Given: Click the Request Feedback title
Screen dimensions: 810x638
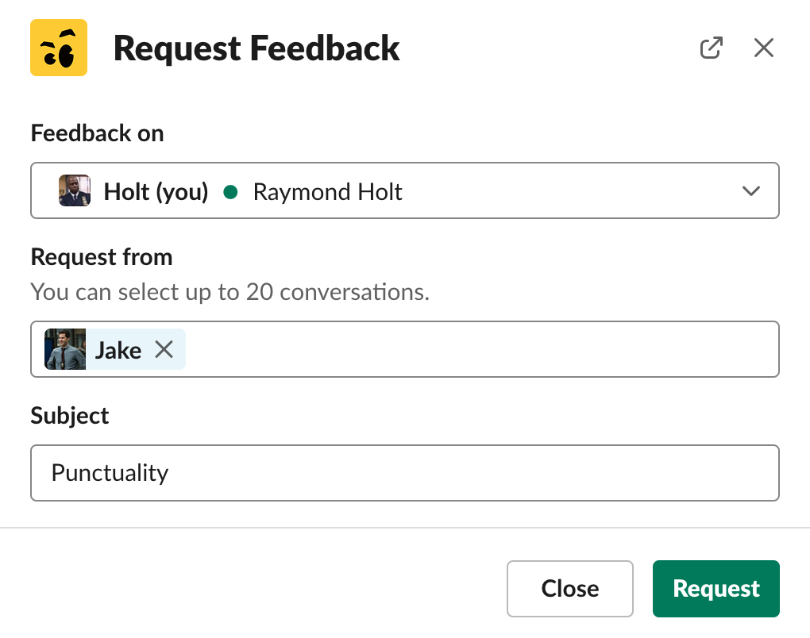Looking at the screenshot, I should (256, 48).
